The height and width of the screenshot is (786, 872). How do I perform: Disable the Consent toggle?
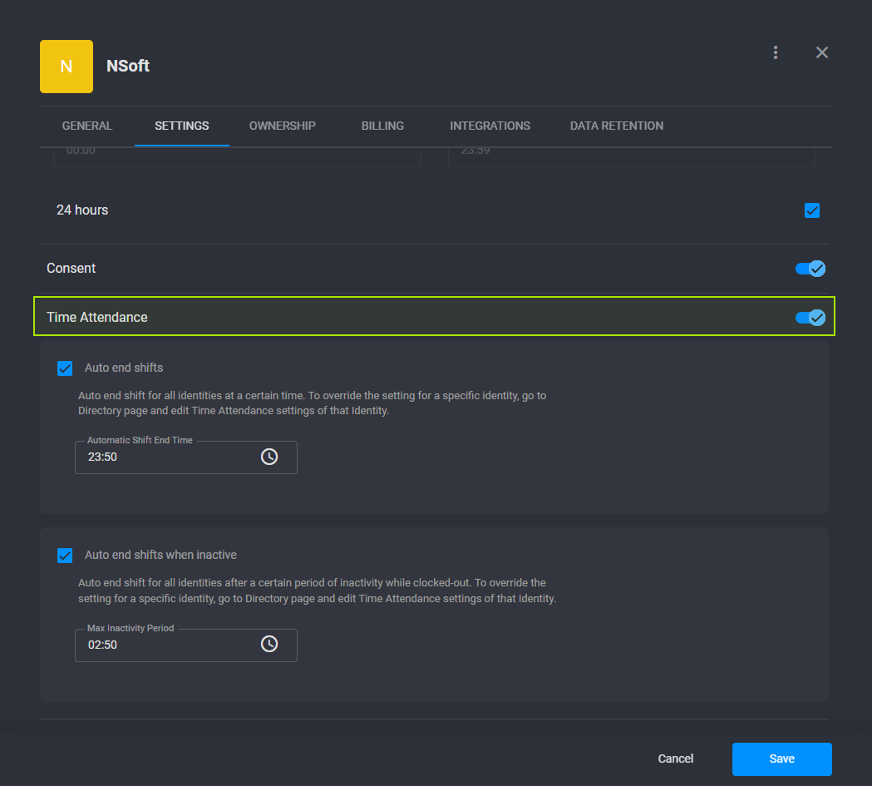(810, 269)
